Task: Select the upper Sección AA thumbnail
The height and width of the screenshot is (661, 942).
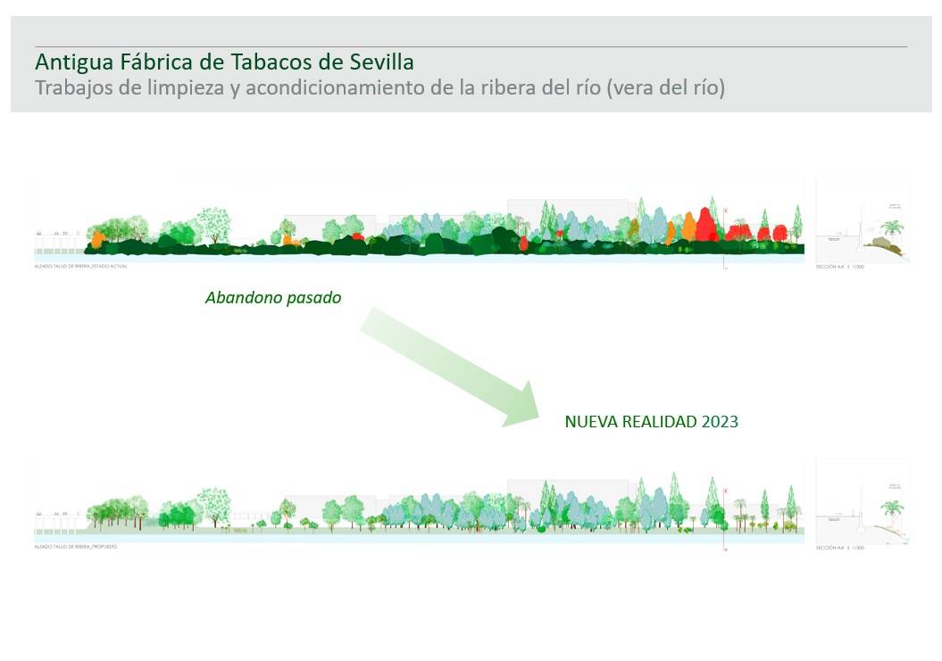Action: (863, 223)
